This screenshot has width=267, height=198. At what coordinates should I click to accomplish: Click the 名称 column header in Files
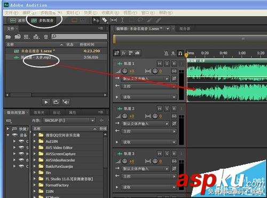click(10, 45)
